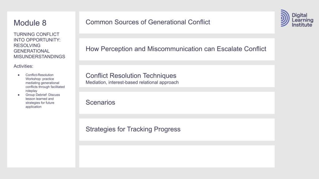This screenshot has height=179, width=319.
Task: Click the Digital Learning Institute spiral logo
Action: [285, 18]
